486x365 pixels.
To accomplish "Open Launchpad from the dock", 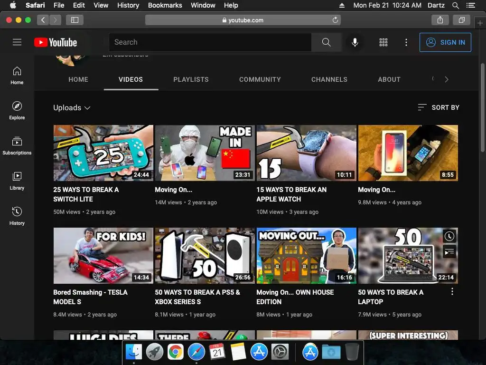I will click(155, 352).
